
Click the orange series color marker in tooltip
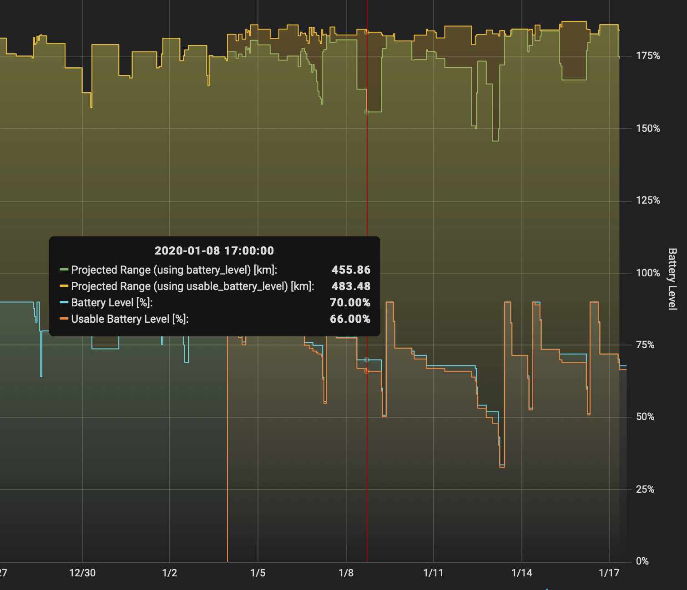point(64,319)
